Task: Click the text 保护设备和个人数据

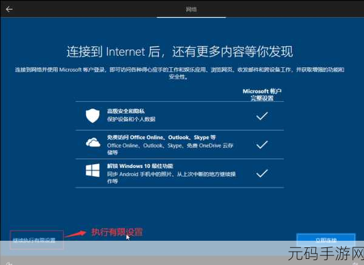Action: [x=131, y=119]
